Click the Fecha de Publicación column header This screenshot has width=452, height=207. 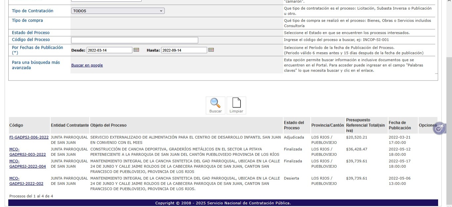[400, 125]
